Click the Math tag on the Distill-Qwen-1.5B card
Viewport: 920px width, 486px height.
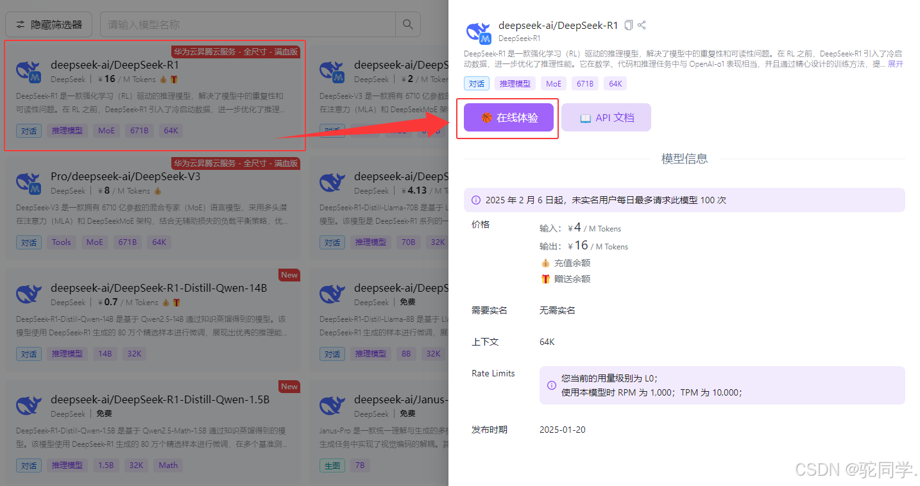pyautogui.click(x=168, y=465)
